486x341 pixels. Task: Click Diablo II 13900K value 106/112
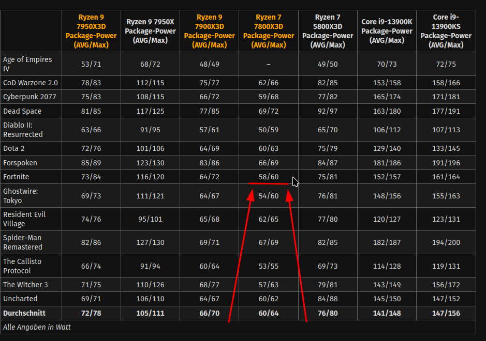(x=387, y=130)
